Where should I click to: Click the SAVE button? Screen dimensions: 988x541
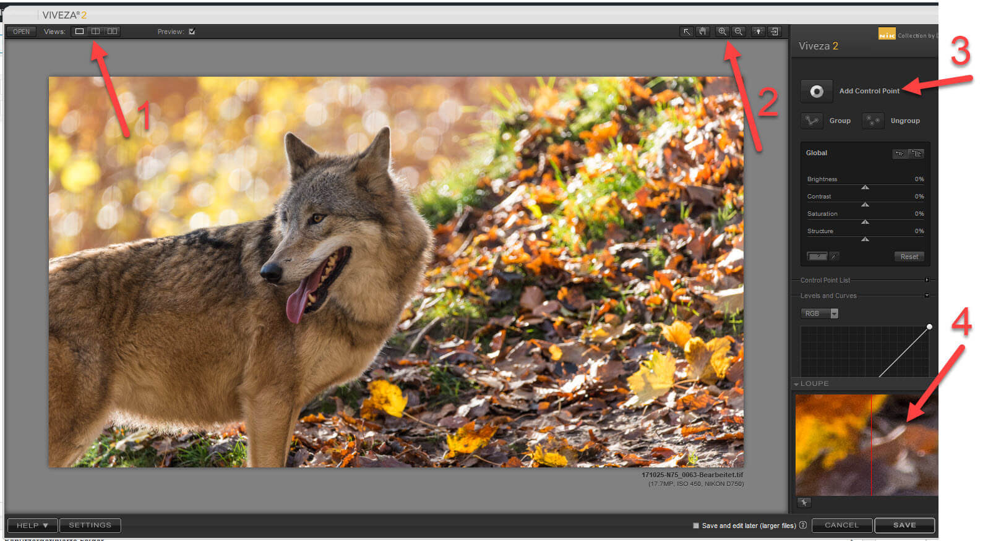pyautogui.click(x=904, y=526)
